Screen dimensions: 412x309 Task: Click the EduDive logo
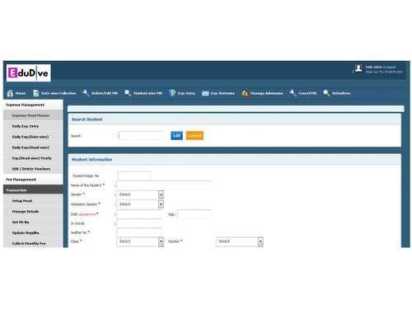29,73
